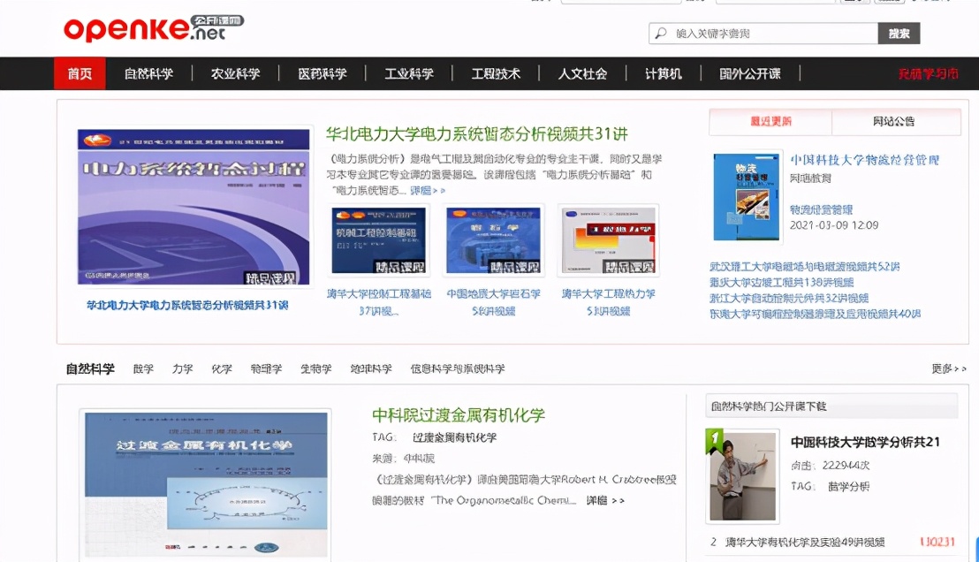This screenshot has height=562, width=979.
Task: Click 武汉理工大学 52讲 video link
Action: click(805, 267)
